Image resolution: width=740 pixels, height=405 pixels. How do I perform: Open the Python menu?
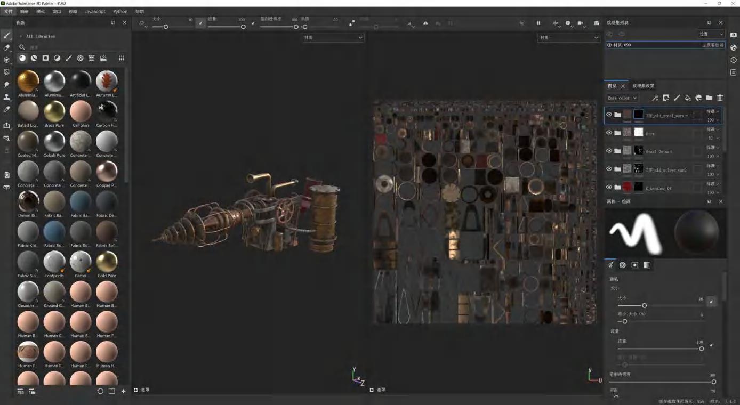(x=120, y=11)
